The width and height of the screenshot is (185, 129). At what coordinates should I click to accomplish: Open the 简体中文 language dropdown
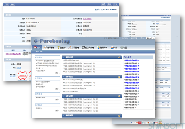click(x=150, y=38)
